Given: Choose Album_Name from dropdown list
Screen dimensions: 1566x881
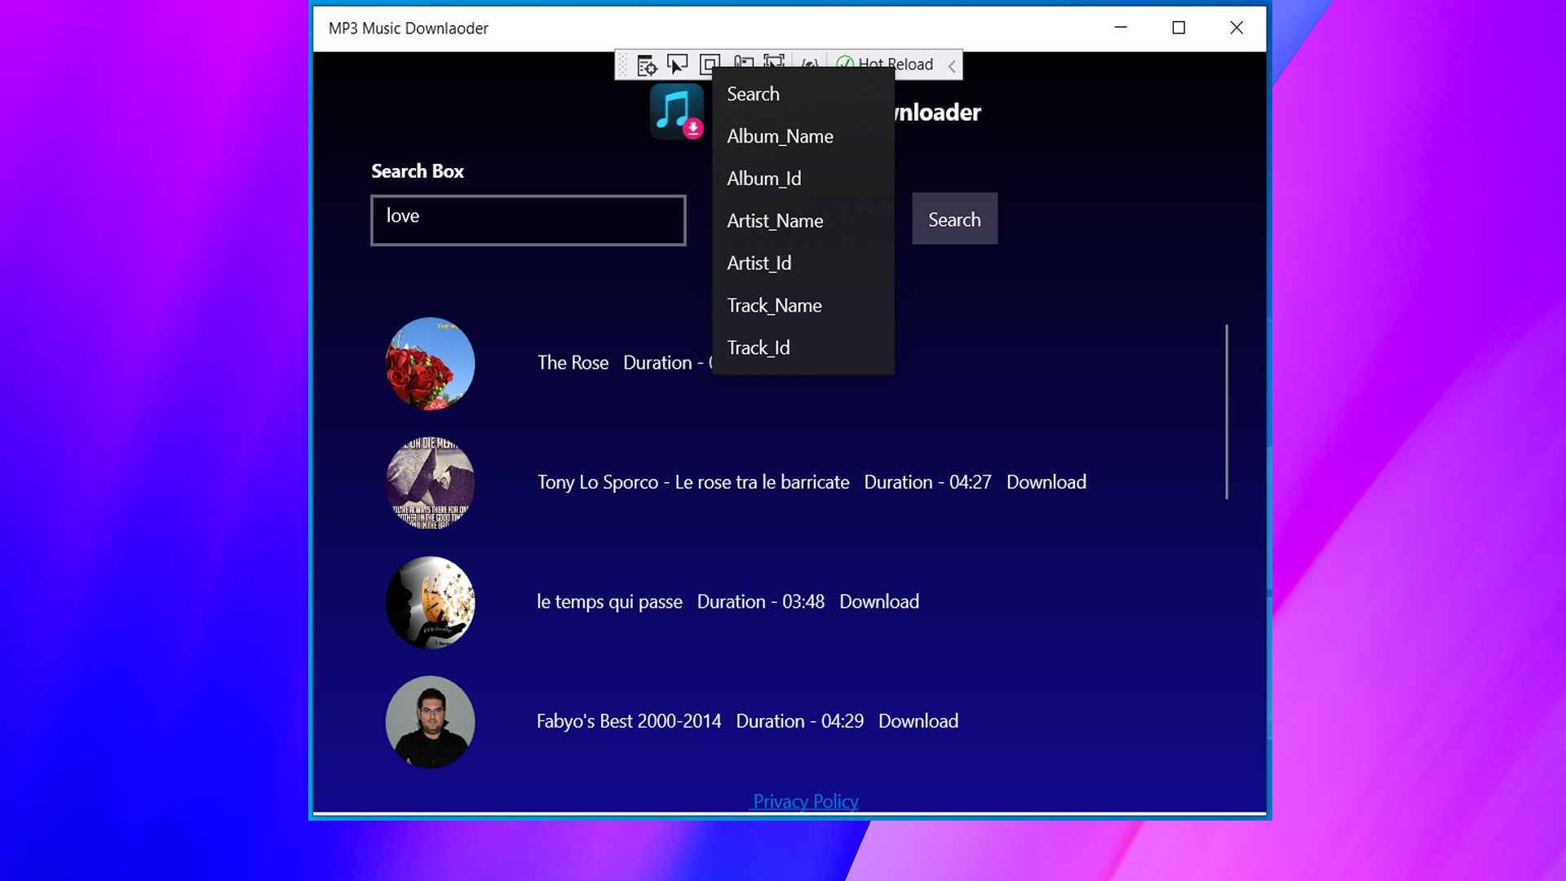Looking at the screenshot, I should [x=780, y=136].
